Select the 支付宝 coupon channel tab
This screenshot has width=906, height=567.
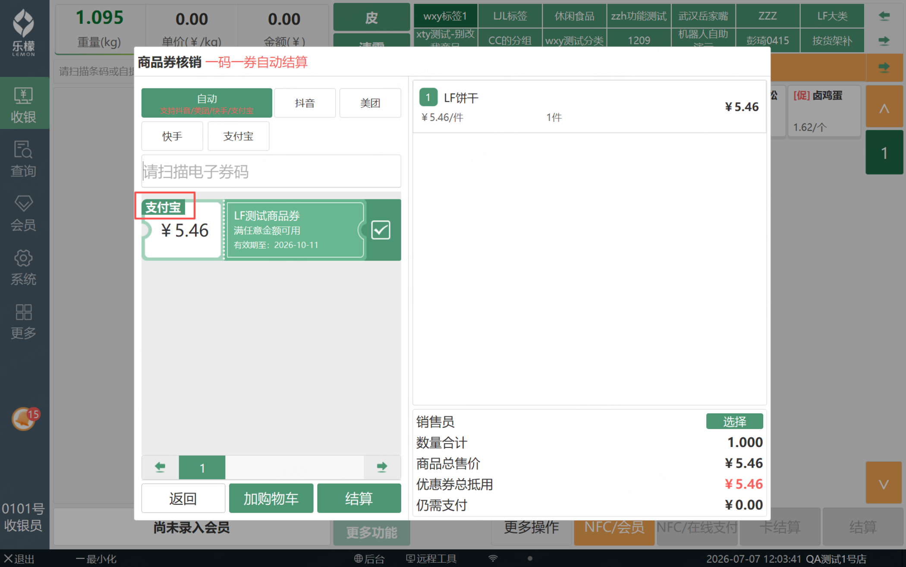tap(238, 136)
